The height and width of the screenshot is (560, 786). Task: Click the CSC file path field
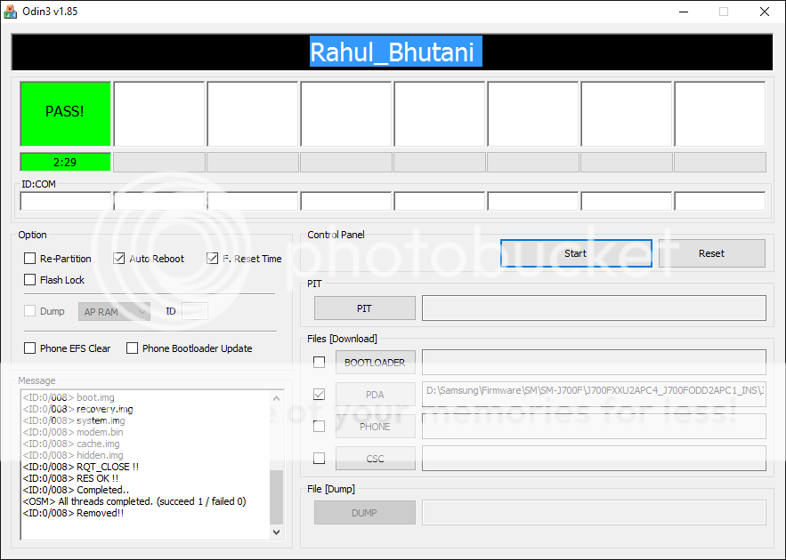click(x=594, y=459)
